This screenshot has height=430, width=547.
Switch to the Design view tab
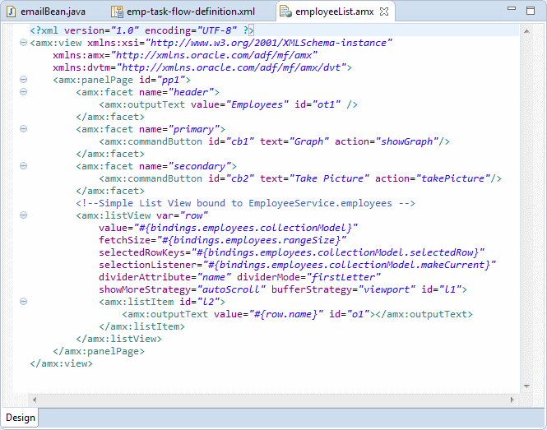[21, 418]
